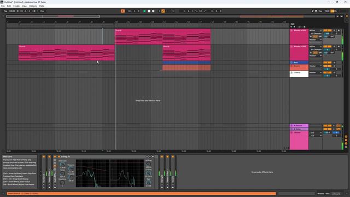Toggle the metronome button
The image size is (350, 197).
[34, 11]
